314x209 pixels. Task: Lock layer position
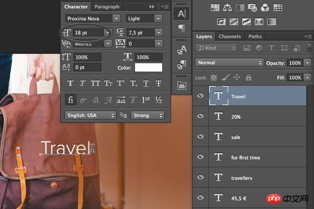point(237,77)
